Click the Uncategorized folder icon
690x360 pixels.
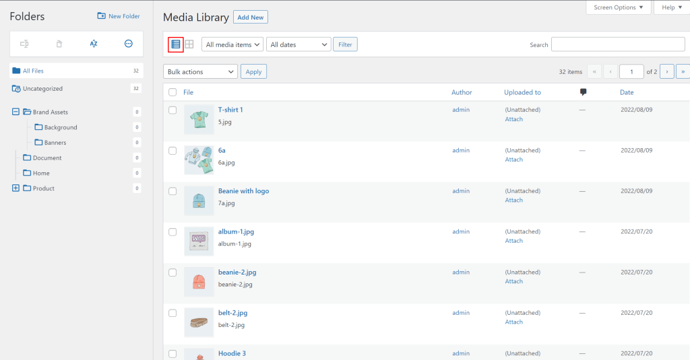tap(16, 88)
